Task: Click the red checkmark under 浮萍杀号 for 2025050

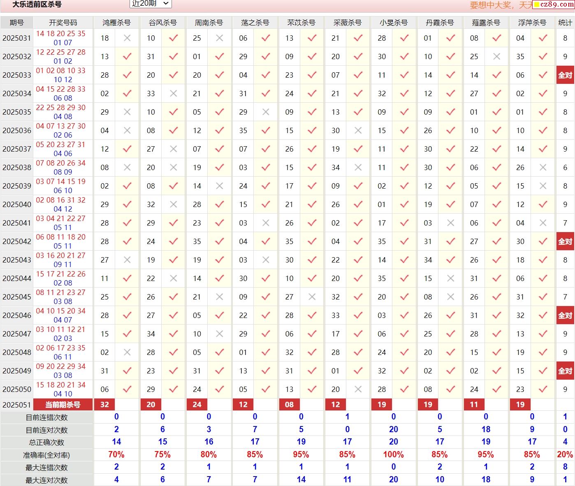Action: pyautogui.click(x=543, y=389)
